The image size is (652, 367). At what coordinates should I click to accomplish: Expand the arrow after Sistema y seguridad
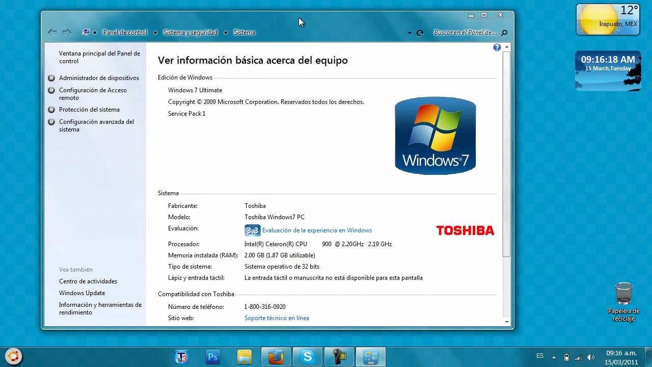click(x=226, y=33)
